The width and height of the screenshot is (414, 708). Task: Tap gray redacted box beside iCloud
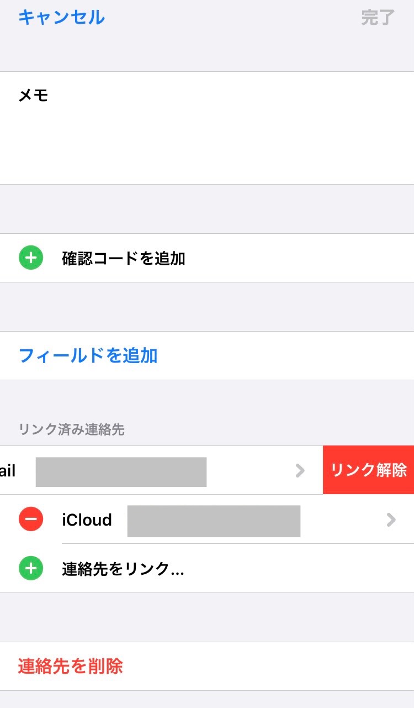(x=214, y=521)
